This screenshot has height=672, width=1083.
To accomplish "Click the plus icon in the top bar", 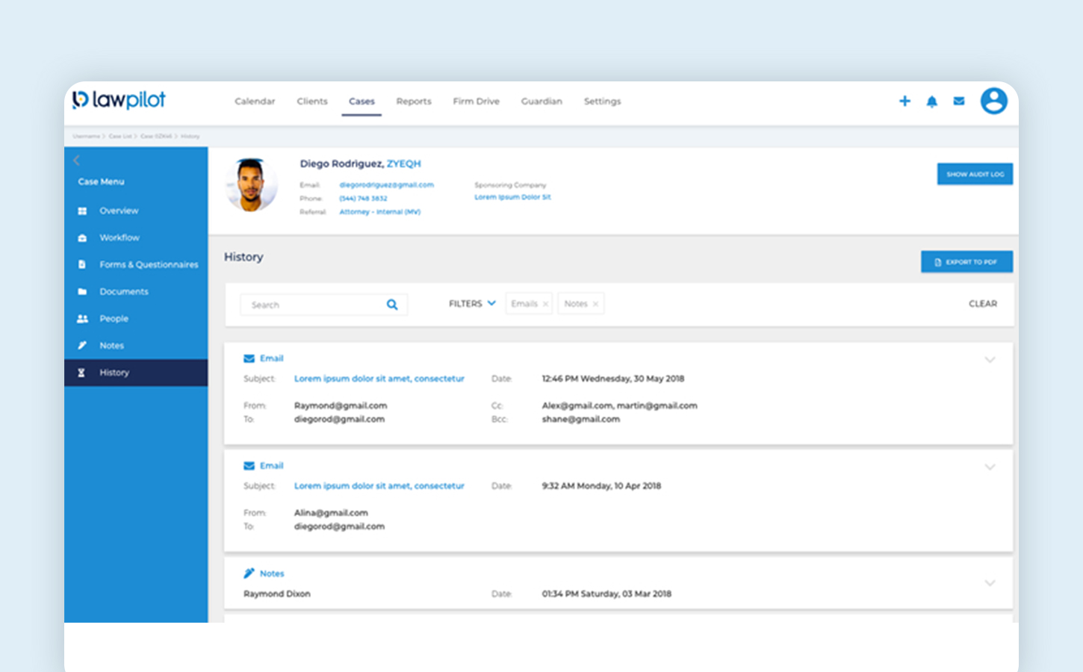I will click(x=904, y=101).
